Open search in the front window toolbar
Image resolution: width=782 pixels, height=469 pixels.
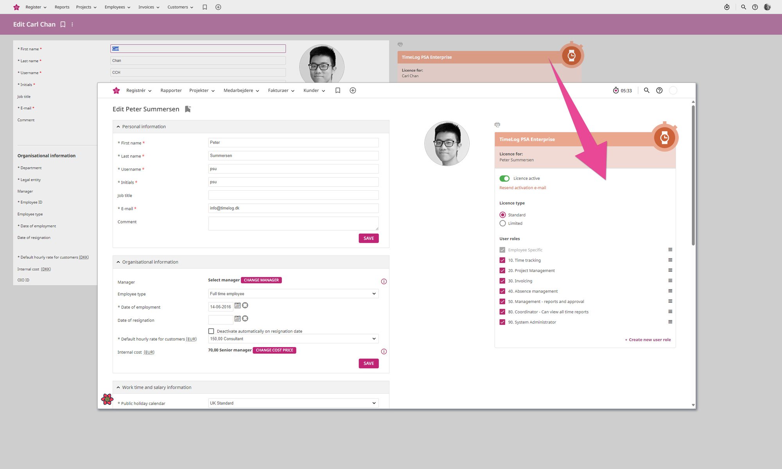tap(647, 90)
